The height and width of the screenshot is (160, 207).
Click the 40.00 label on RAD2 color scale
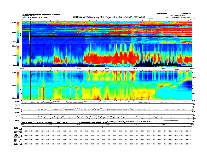click(x=14, y=22)
